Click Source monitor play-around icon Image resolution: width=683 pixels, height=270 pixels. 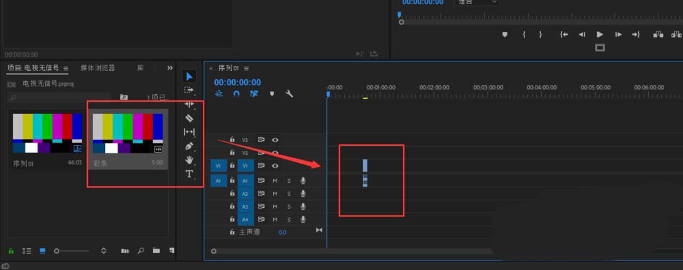point(359,53)
